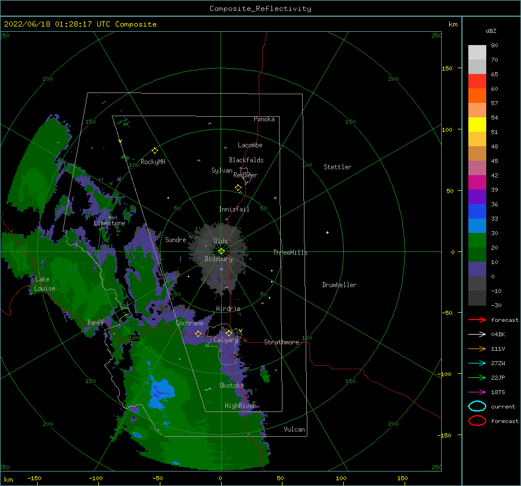Click the orange 111V arrow icon
The image size is (521, 486).
[x=477, y=348]
